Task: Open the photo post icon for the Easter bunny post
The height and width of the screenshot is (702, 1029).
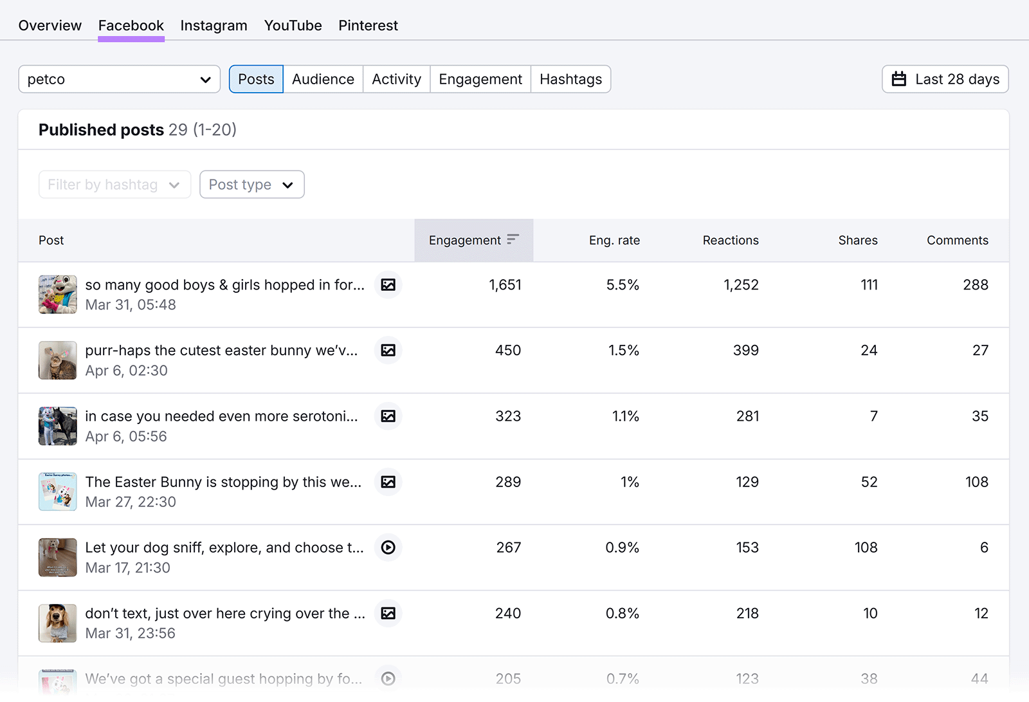Action: (388, 481)
